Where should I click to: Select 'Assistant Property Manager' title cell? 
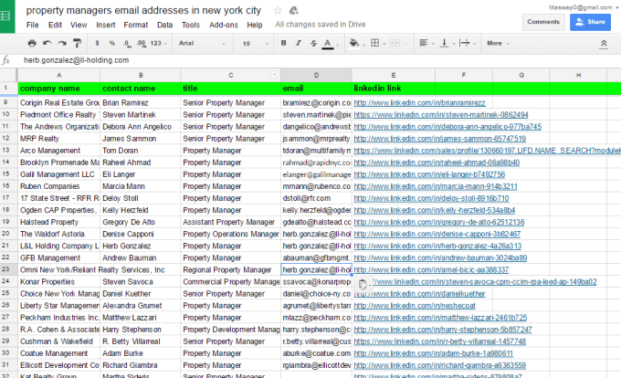click(230, 222)
